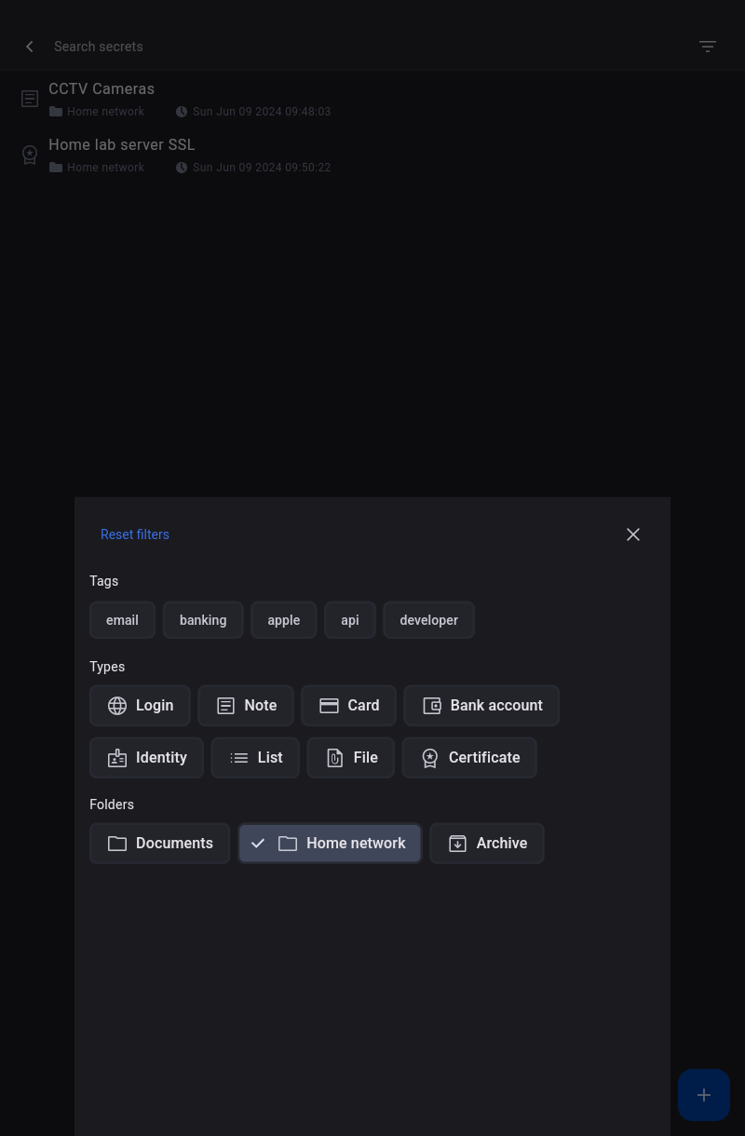Deselect the Home network folder filter
The image size is (745, 1136).
click(x=330, y=844)
